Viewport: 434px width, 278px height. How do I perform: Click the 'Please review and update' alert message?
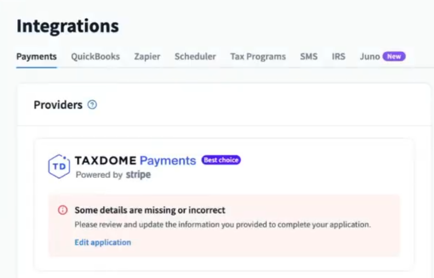pos(222,225)
